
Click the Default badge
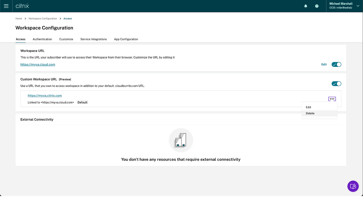tap(82, 103)
